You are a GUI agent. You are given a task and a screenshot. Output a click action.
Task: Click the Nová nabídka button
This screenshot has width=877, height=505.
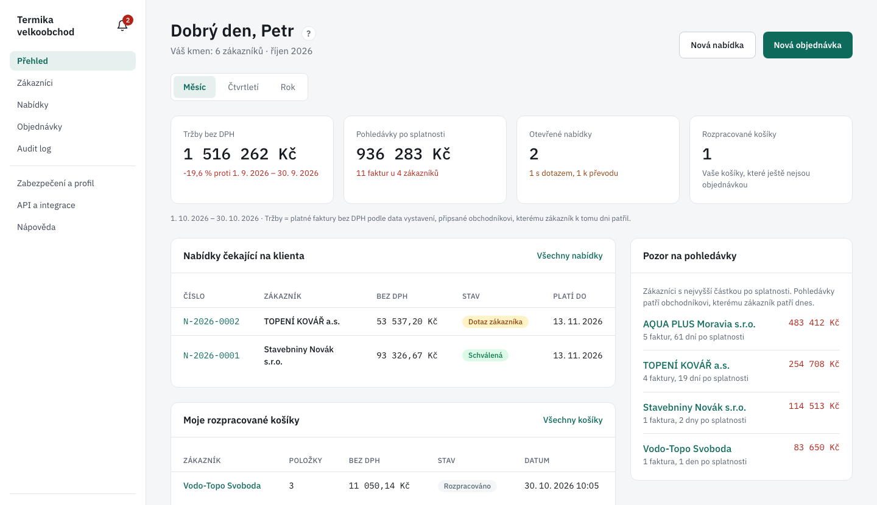[x=717, y=45]
